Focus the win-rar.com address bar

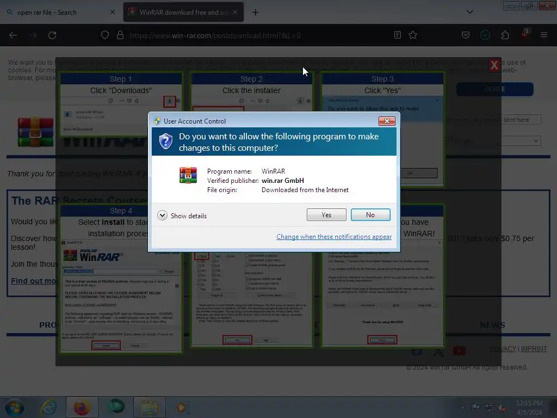[x=215, y=35]
